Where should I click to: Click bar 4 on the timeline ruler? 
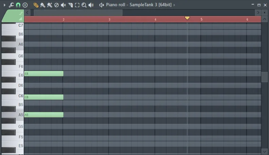156,20
